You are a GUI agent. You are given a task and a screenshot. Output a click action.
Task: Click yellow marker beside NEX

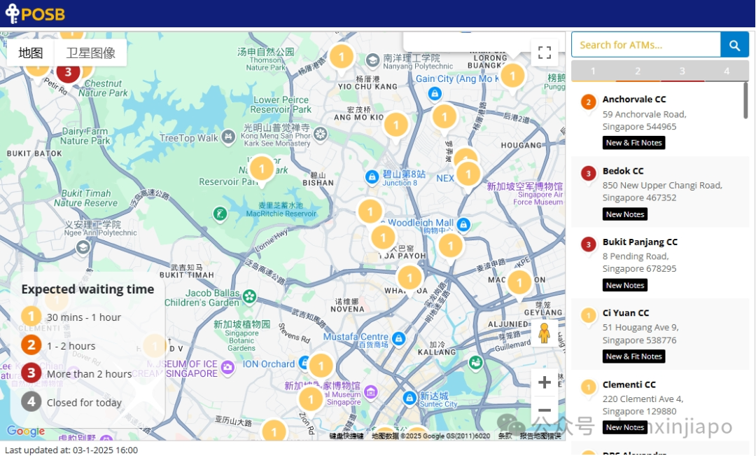tap(468, 174)
